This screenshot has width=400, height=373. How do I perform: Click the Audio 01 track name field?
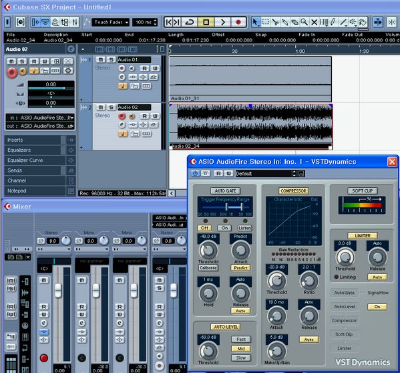click(134, 59)
